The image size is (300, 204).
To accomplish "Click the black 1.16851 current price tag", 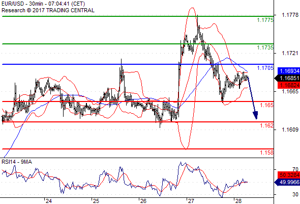I will click(287, 78).
